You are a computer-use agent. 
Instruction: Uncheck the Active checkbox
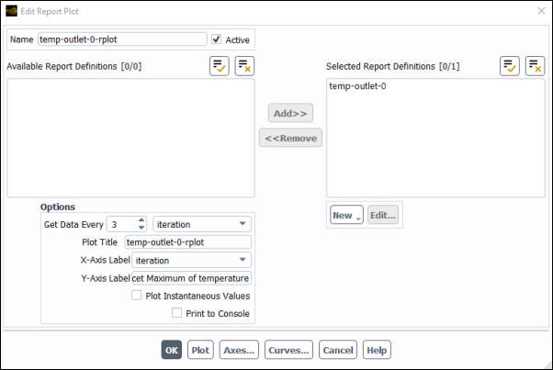pos(216,39)
